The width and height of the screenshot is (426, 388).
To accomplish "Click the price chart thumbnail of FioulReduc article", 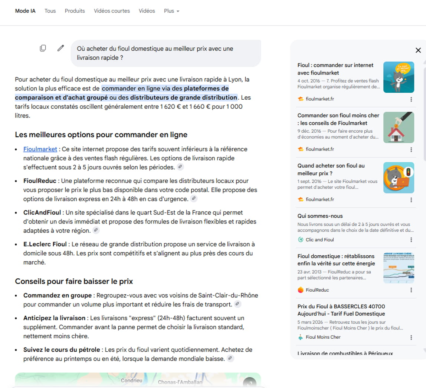I will click(399, 268).
